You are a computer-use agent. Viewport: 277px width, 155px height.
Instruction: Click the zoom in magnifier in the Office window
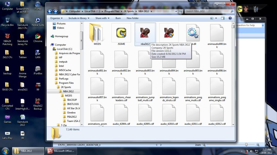point(258,145)
